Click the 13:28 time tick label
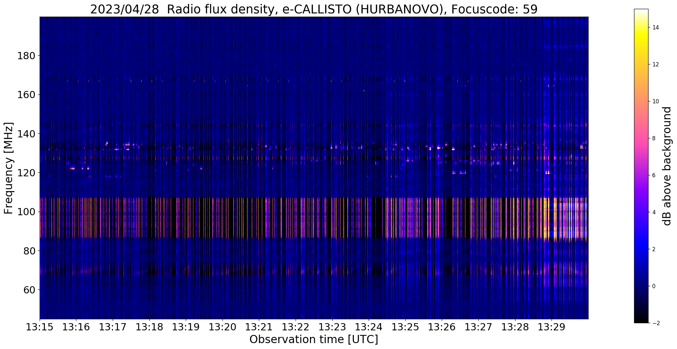Viewport: 677px width, 349px height. pyautogui.click(x=515, y=327)
